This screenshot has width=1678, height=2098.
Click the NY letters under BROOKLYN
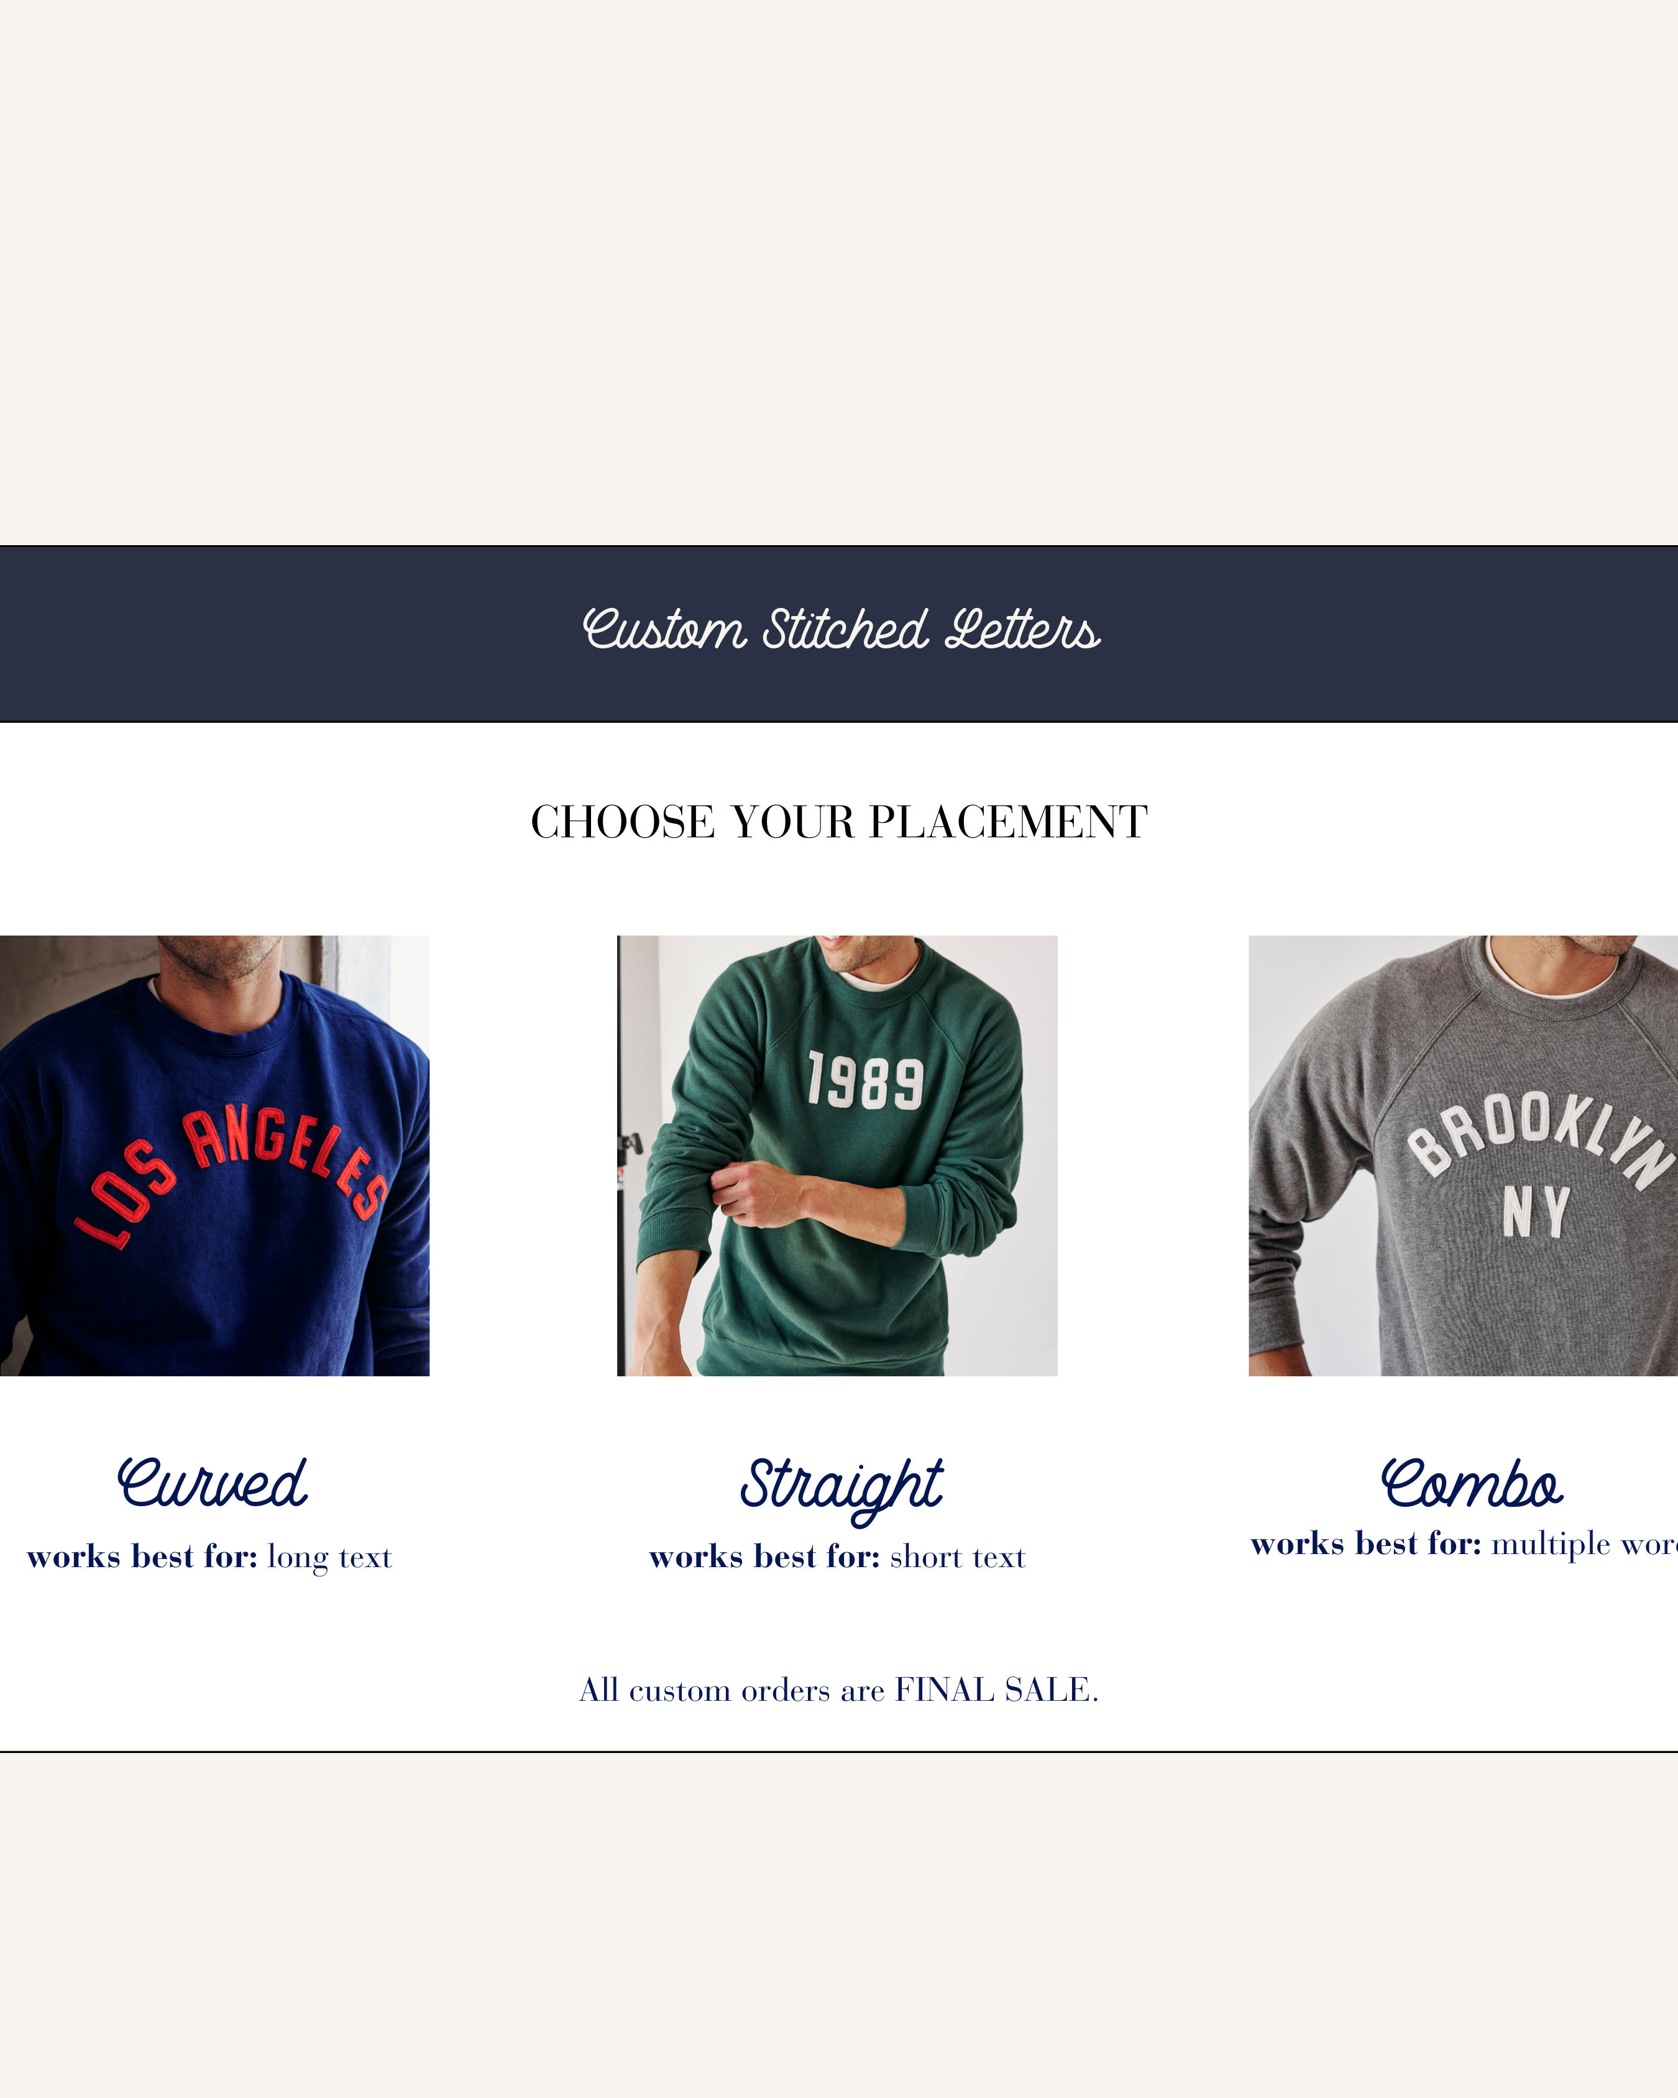click(x=1536, y=1212)
